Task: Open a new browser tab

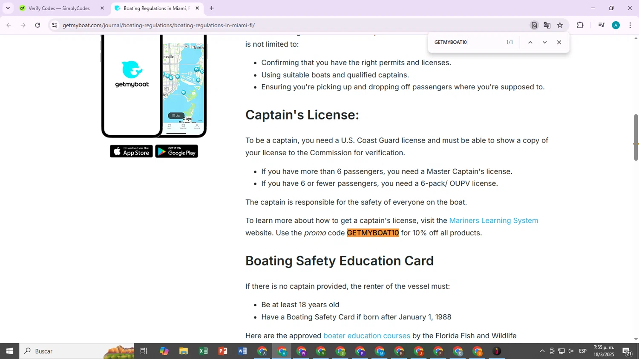Action: tap(212, 8)
